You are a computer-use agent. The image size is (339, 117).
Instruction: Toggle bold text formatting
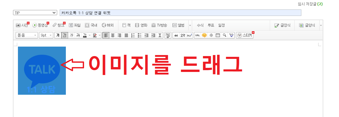[58, 35]
